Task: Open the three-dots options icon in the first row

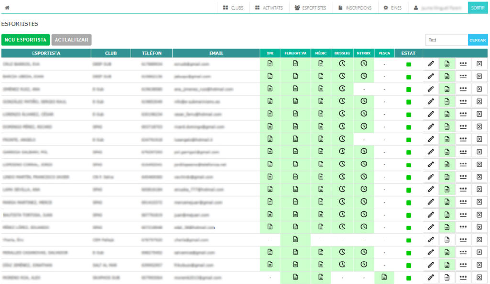Action: coord(463,64)
